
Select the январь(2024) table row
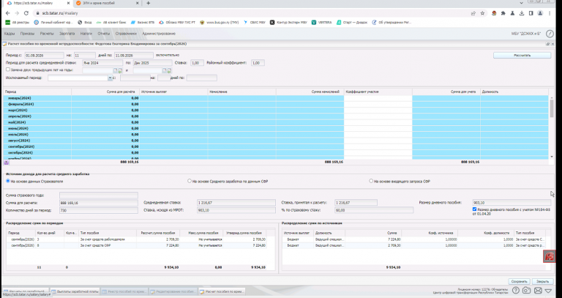click(x=276, y=98)
